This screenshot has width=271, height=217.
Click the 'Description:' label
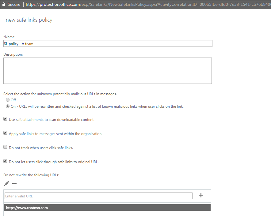coord(13,54)
